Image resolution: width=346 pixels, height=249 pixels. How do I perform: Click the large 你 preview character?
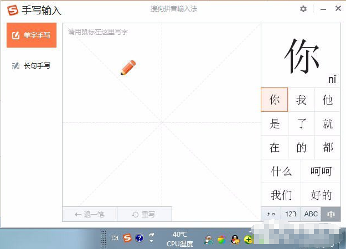(x=302, y=56)
